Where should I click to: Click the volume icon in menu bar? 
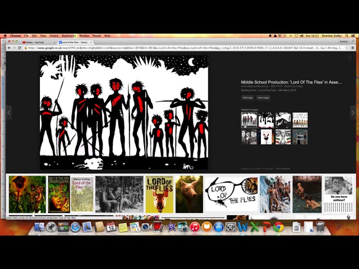[302, 36]
